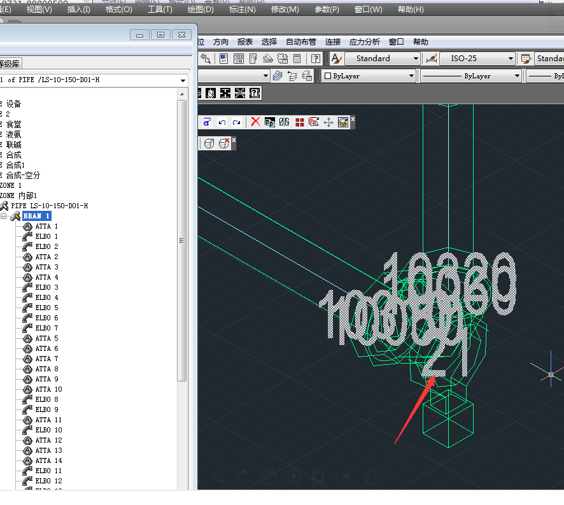Open the 连接 menu

[x=333, y=42]
